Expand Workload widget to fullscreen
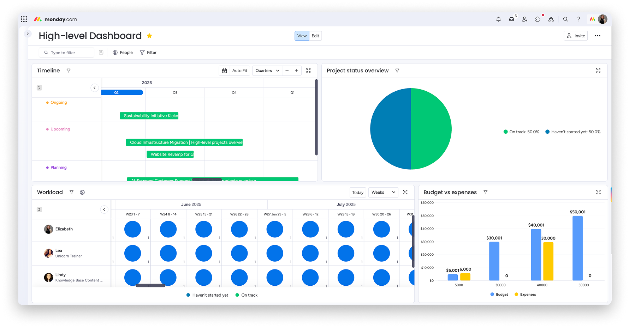The width and height of the screenshot is (629, 328). [405, 192]
